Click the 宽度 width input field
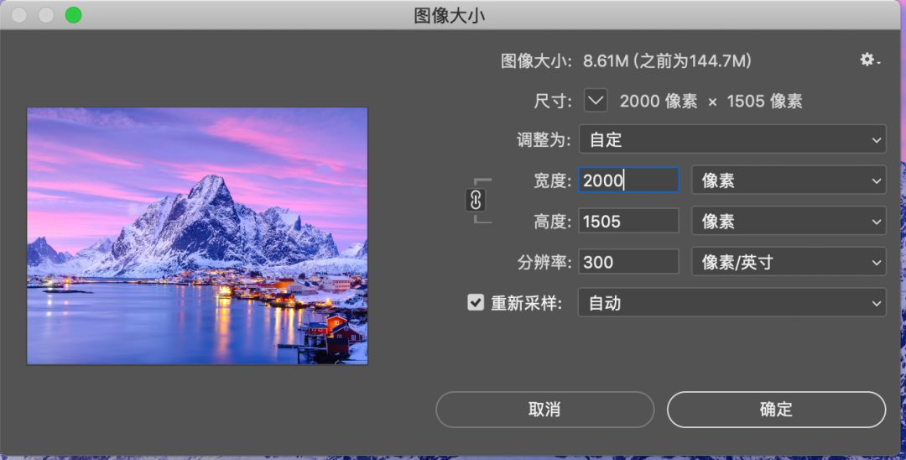This screenshot has width=906, height=460. click(x=628, y=180)
